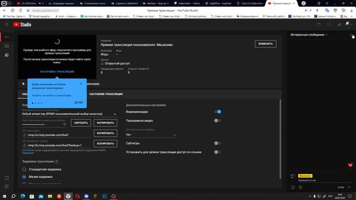Reload the page with the refresh icon
Viewport: 356px width, 200px height.
click(x=21, y=11)
